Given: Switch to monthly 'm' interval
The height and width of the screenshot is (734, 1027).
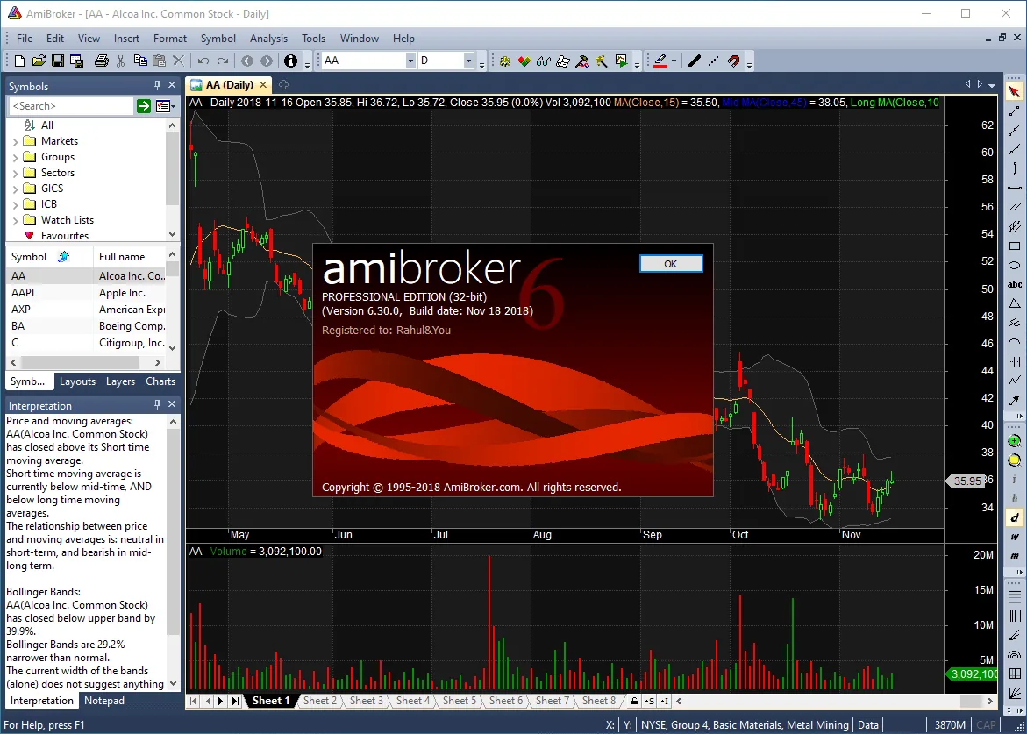Looking at the screenshot, I should 1015,556.
